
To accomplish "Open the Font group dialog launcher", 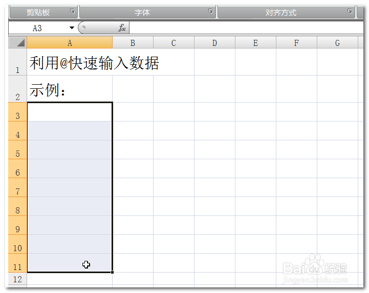I will pyautogui.click(x=211, y=11).
